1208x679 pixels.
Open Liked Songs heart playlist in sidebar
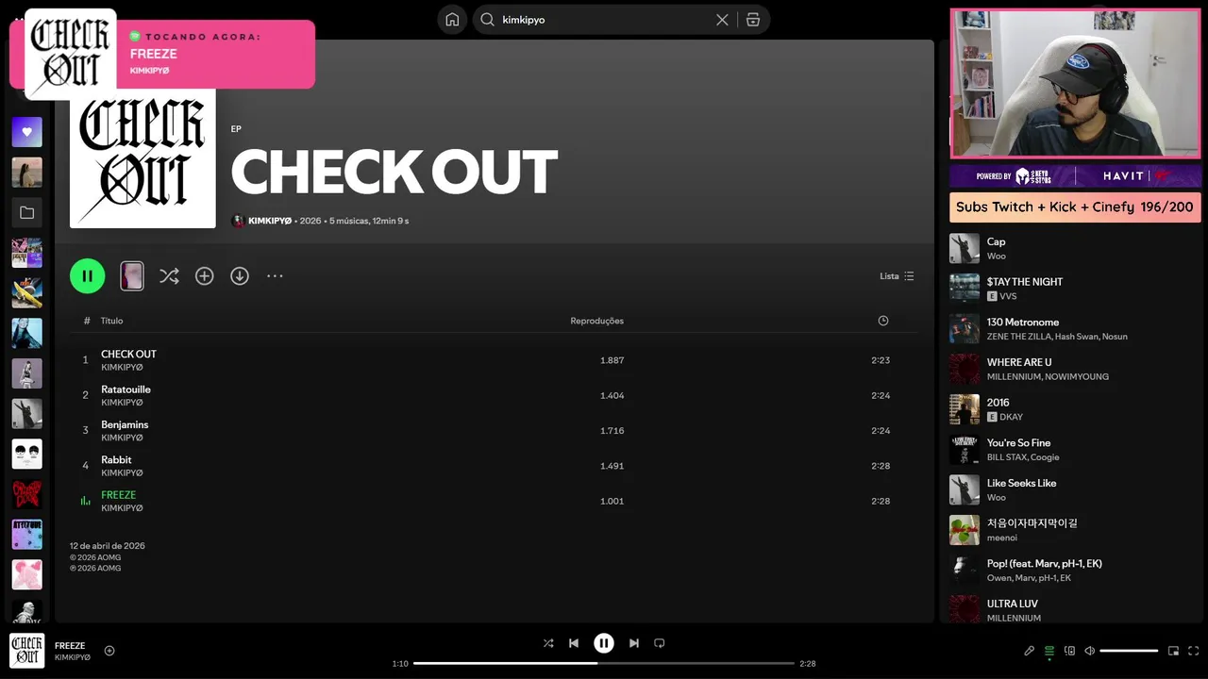26,132
